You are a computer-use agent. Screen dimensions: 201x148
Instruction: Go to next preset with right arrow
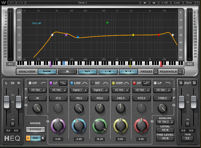point(154,3)
